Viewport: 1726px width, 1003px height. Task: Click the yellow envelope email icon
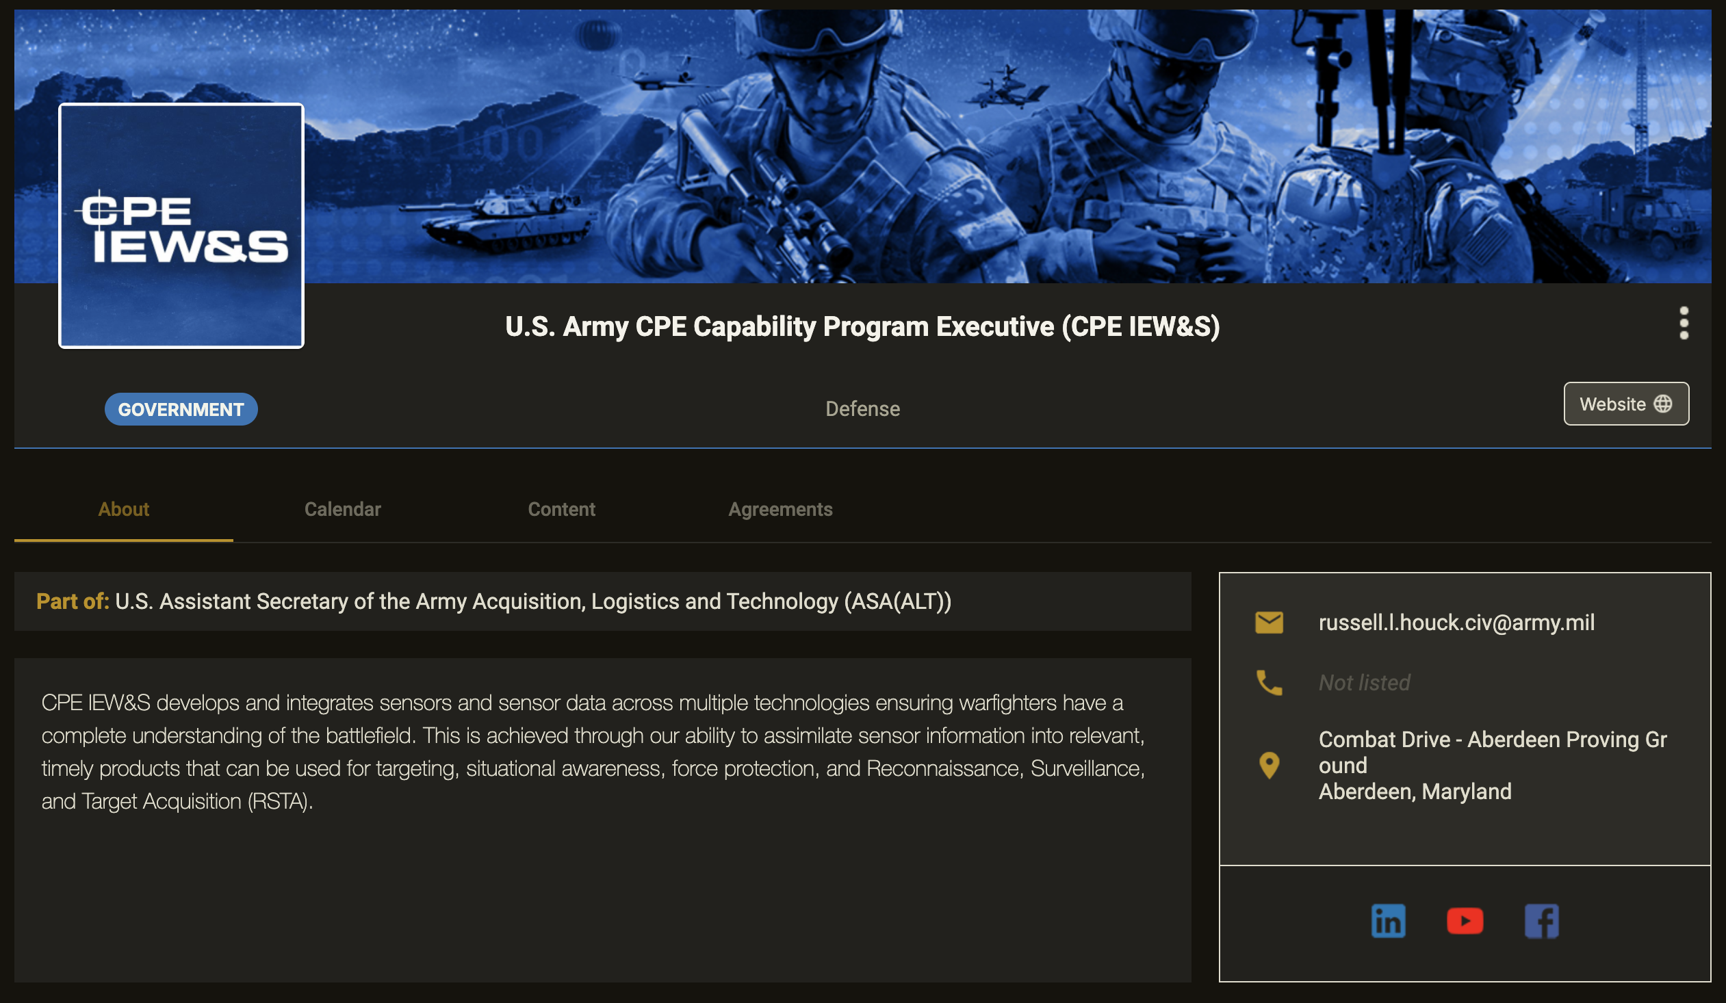(x=1268, y=623)
